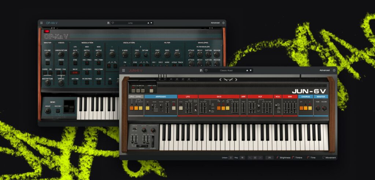Click the Master Tune knob on OP-XA V
Image resolution: width=375 pixels, height=180 pixels.
tap(48, 82)
